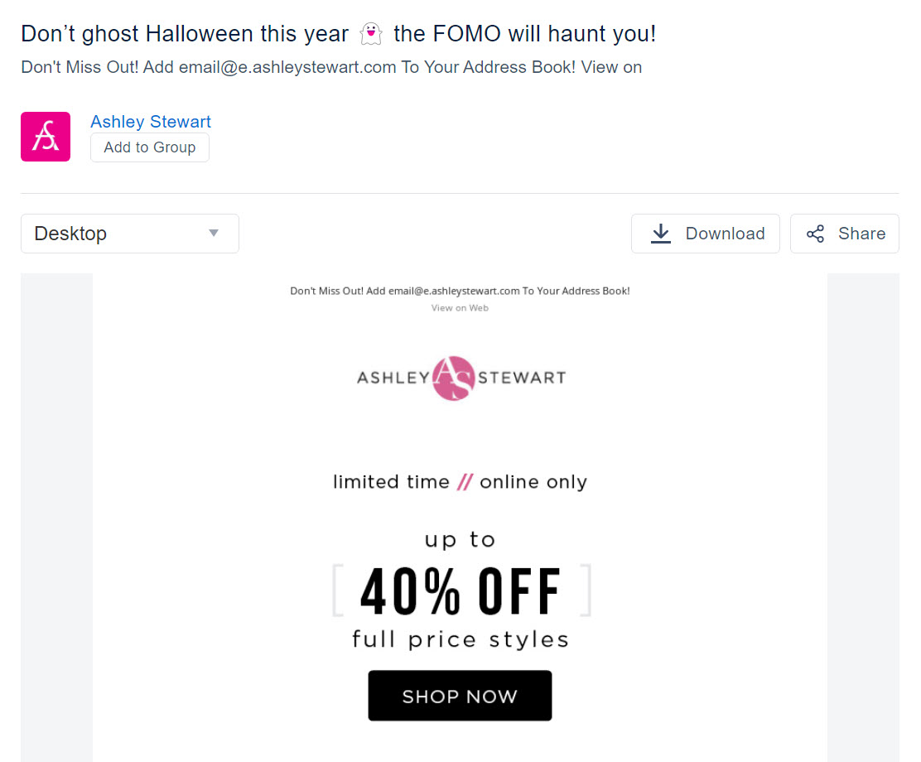This screenshot has height=762, width=921.
Task: Click the pink Ashley Stewart avatar logo
Action: [46, 136]
